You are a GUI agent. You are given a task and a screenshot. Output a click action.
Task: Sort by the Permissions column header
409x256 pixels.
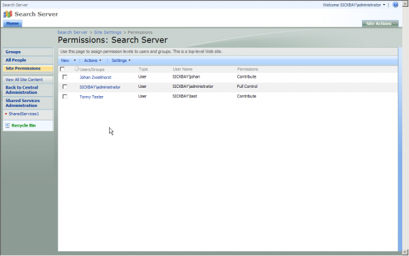tap(247, 69)
